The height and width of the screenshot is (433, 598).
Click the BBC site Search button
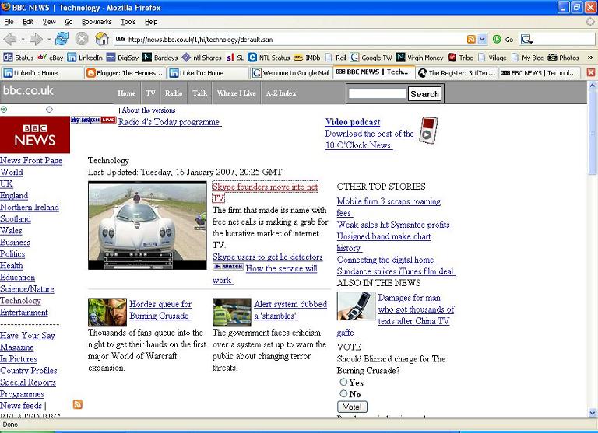(x=424, y=94)
